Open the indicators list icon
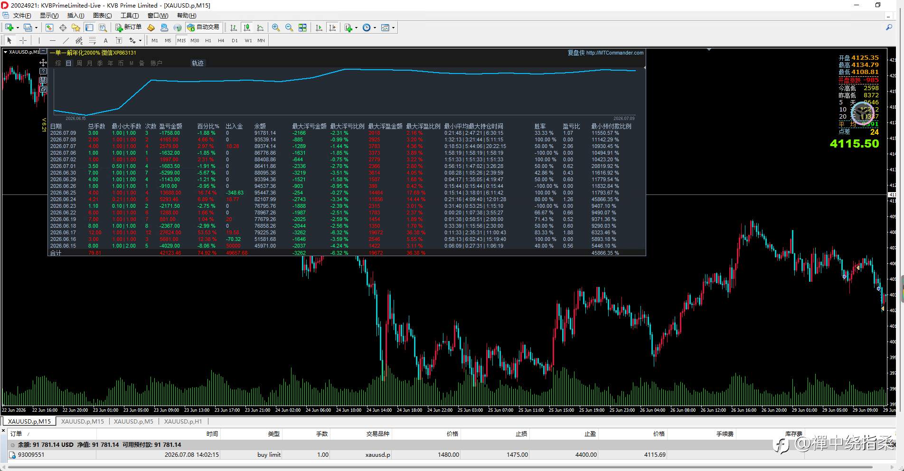 tap(348, 28)
